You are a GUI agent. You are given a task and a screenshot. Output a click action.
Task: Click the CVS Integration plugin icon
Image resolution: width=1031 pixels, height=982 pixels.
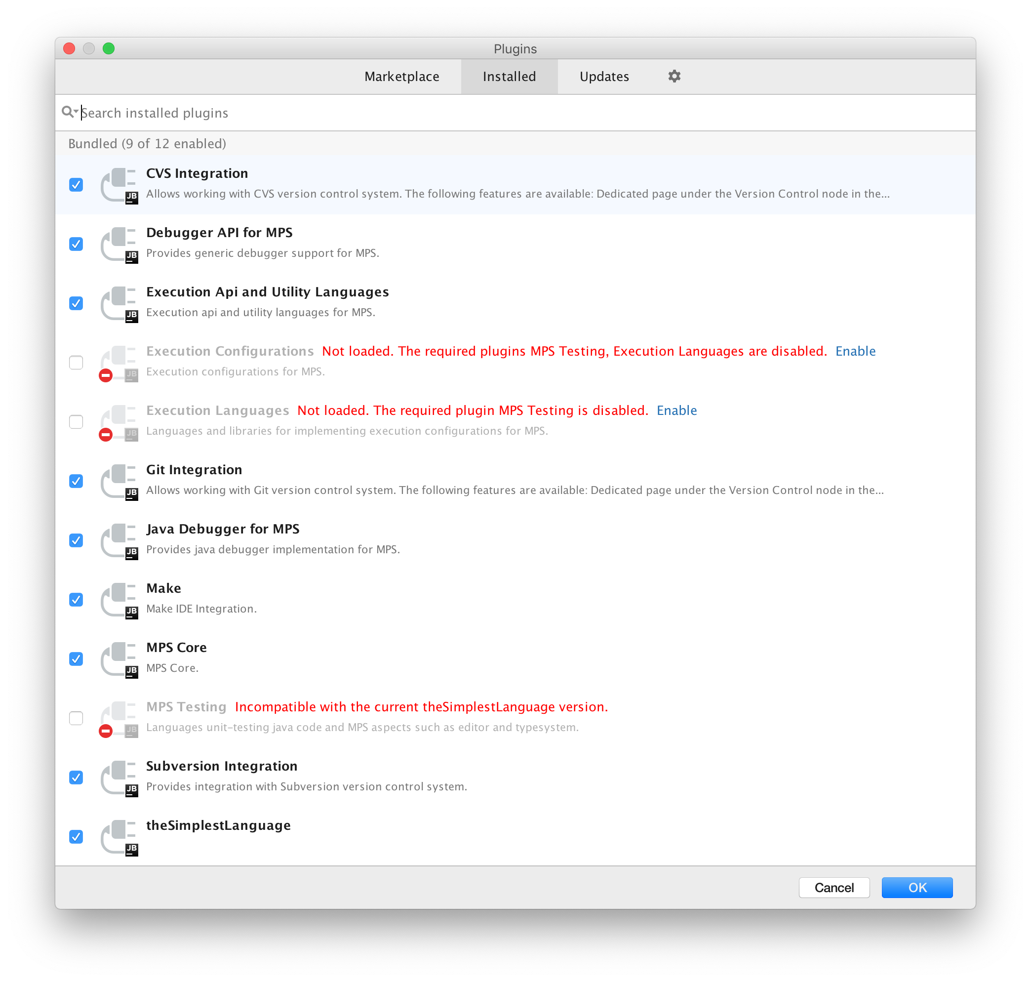119,183
